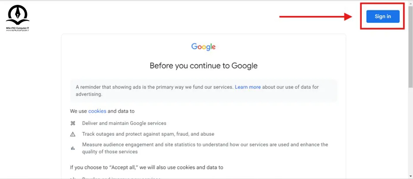
Task: Click the red arrow pointing to Sign in
Action: coord(316,17)
